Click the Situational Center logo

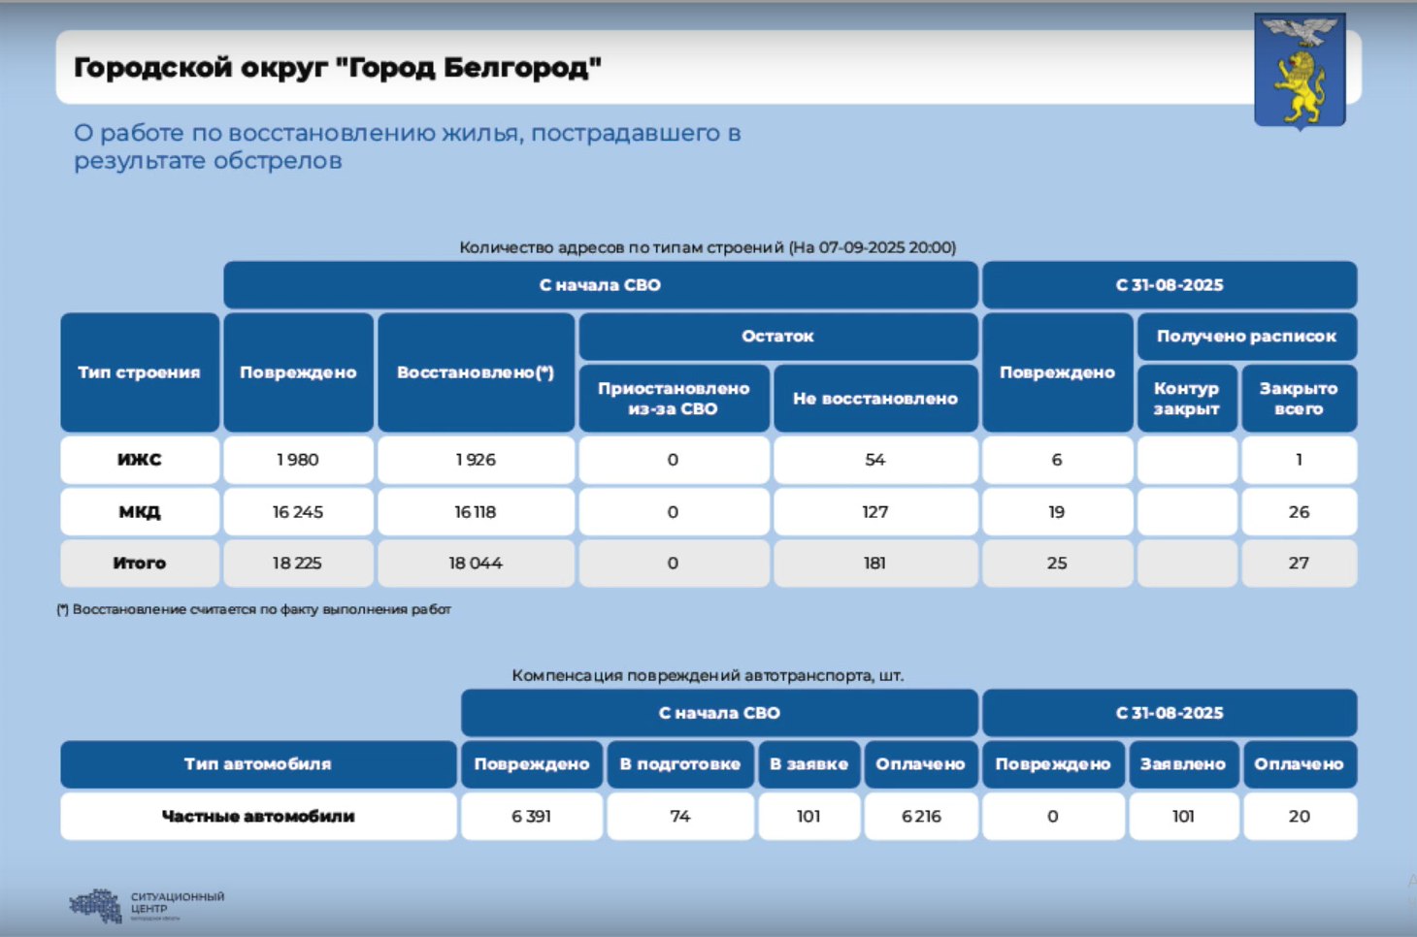(147, 905)
